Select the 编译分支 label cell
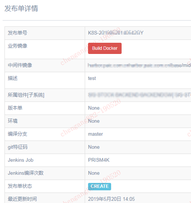This screenshot has width=191, height=203. (45, 134)
